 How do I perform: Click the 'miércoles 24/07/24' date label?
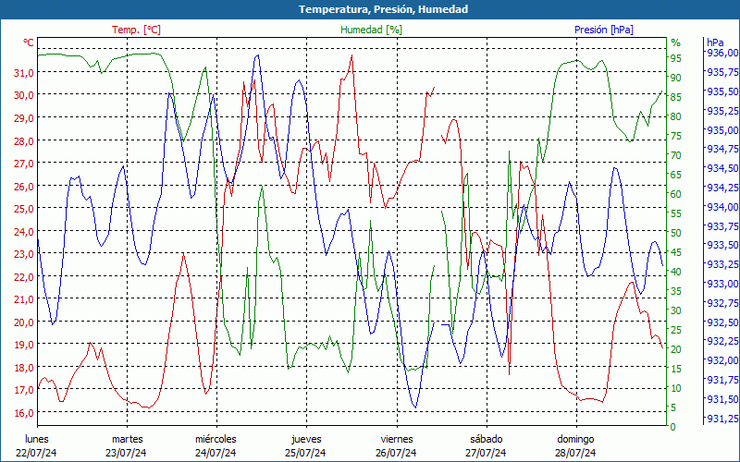click(216, 446)
